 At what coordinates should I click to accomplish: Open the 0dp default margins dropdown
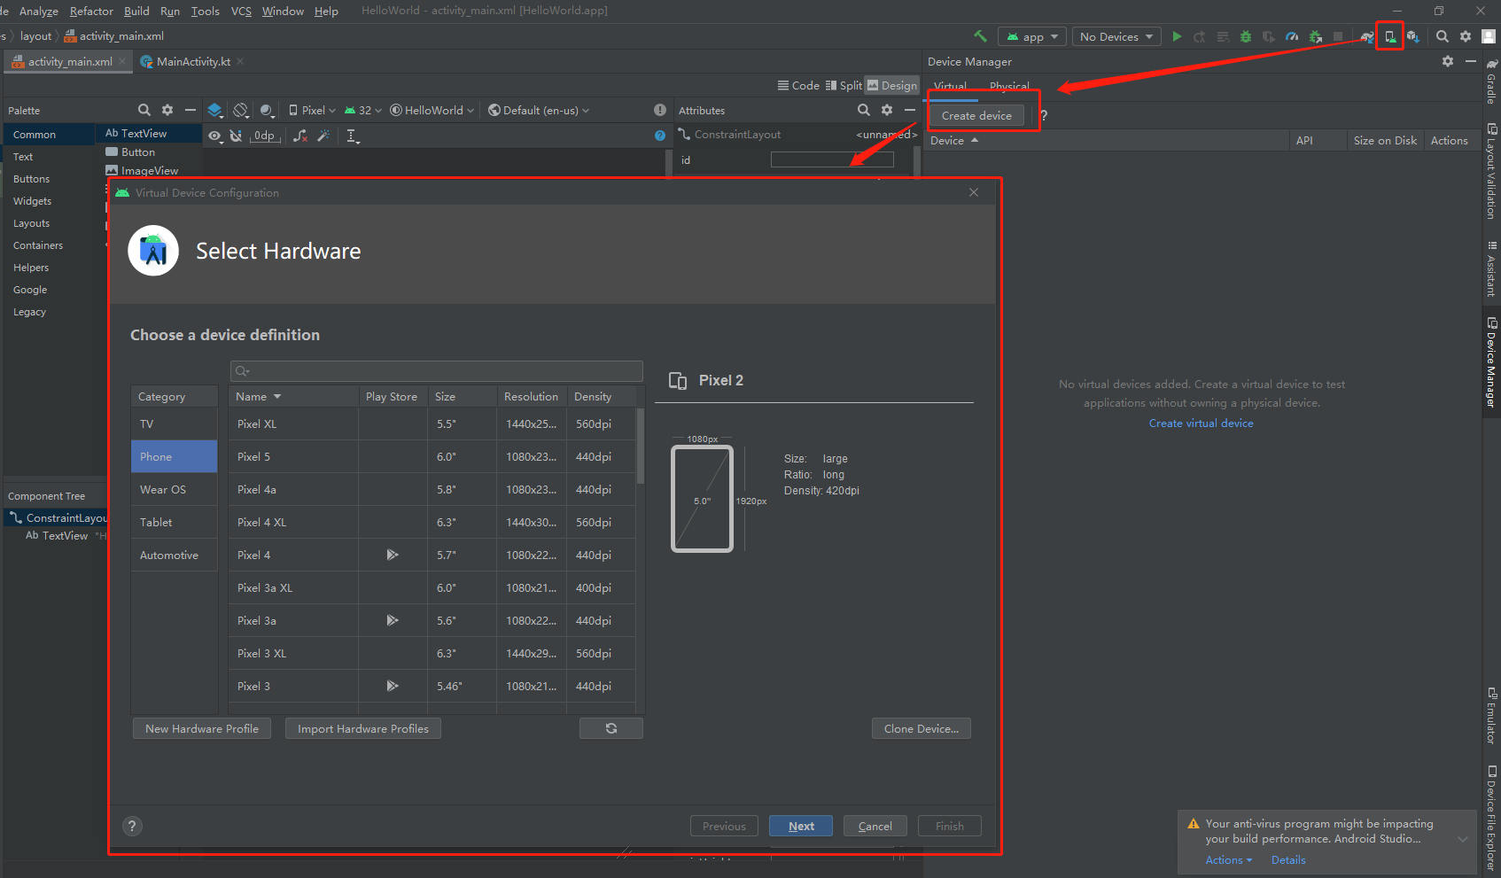point(266,136)
